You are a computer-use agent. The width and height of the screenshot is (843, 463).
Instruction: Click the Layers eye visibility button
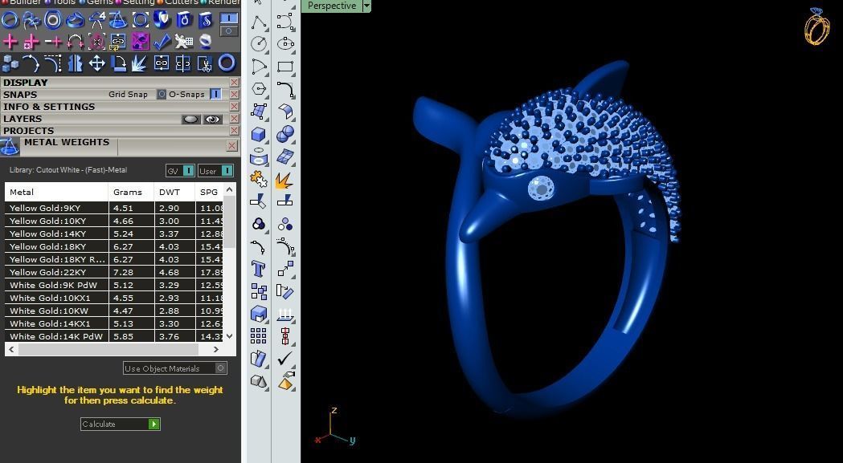(x=213, y=120)
